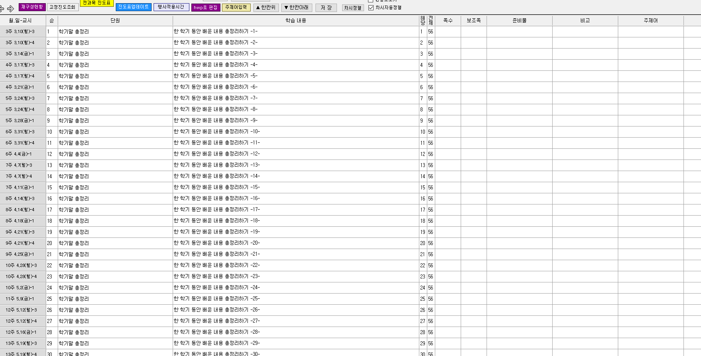The height and width of the screenshot is (356, 701).
Task: Click the 준비물 column header
Action: pyautogui.click(x=520, y=20)
